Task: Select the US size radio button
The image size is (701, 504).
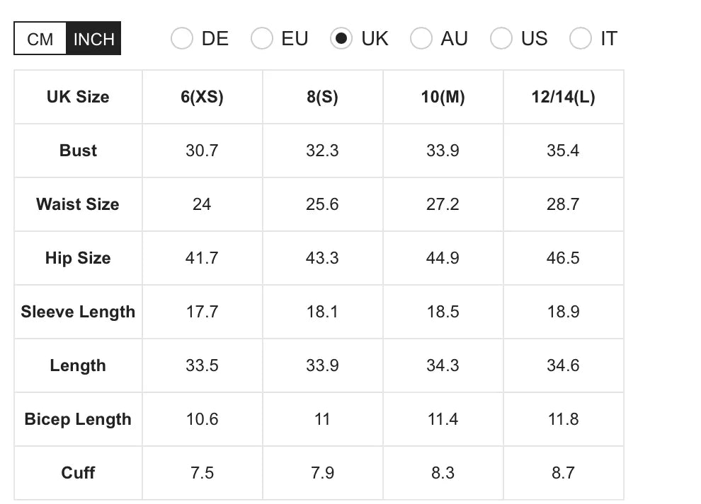Action: pos(501,38)
